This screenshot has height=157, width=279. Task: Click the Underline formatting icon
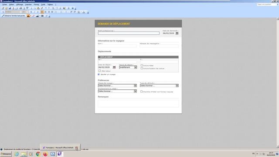[38, 12]
